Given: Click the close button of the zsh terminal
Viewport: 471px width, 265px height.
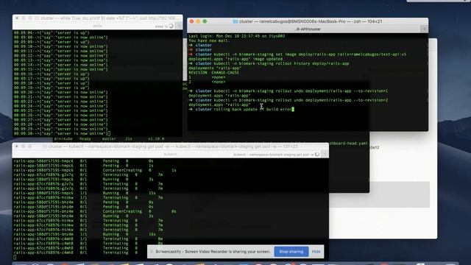Looking at the screenshot, I should coord(191,21).
